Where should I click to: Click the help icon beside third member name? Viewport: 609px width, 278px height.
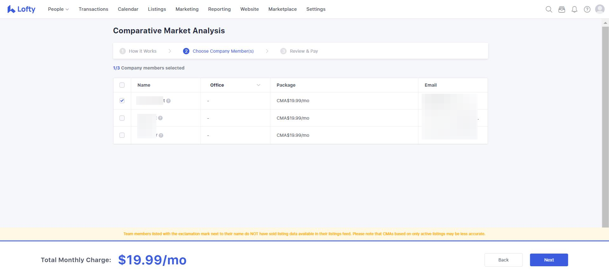pos(161,136)
